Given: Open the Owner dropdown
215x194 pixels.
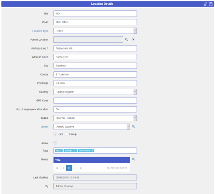Looking at the screenshot, I should (128, 127).
